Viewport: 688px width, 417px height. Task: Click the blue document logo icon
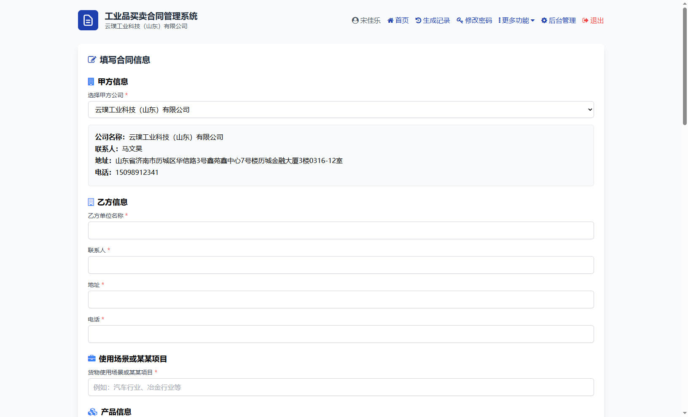(x=88, y=20)
